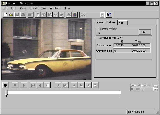Click the Cut scissors toolbar icon
Image resolution: width=160 pixels, height=115 pixels.
(38, 15)
